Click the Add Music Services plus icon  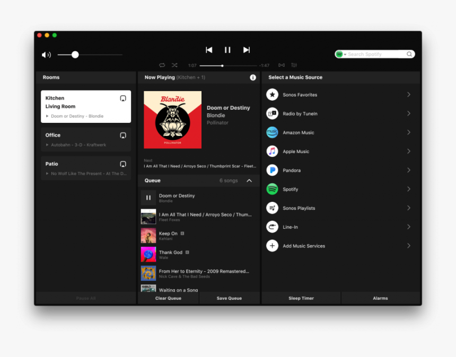click(x=272, y=246)
